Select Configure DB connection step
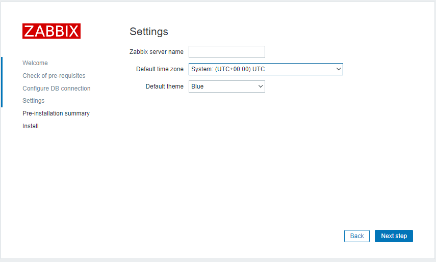 [57, 88]
